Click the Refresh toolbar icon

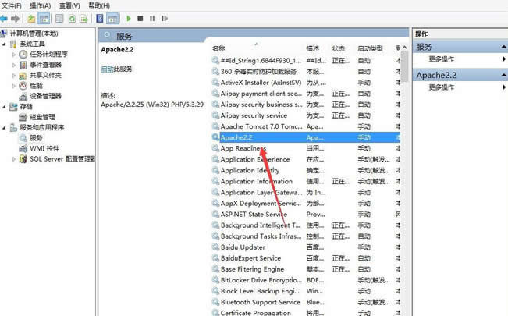pyautogui.click(x=72, y=19)
